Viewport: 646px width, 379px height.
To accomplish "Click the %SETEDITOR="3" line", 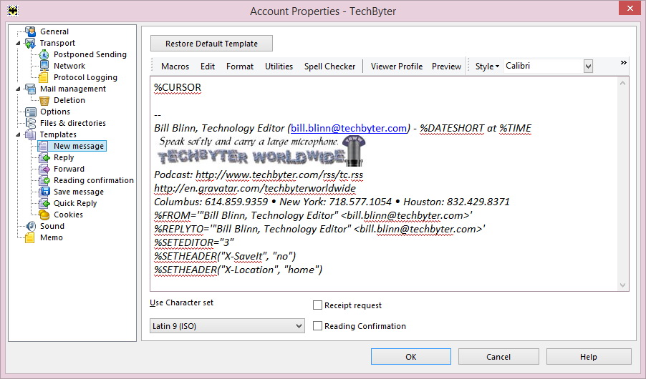I will (194, 242).
